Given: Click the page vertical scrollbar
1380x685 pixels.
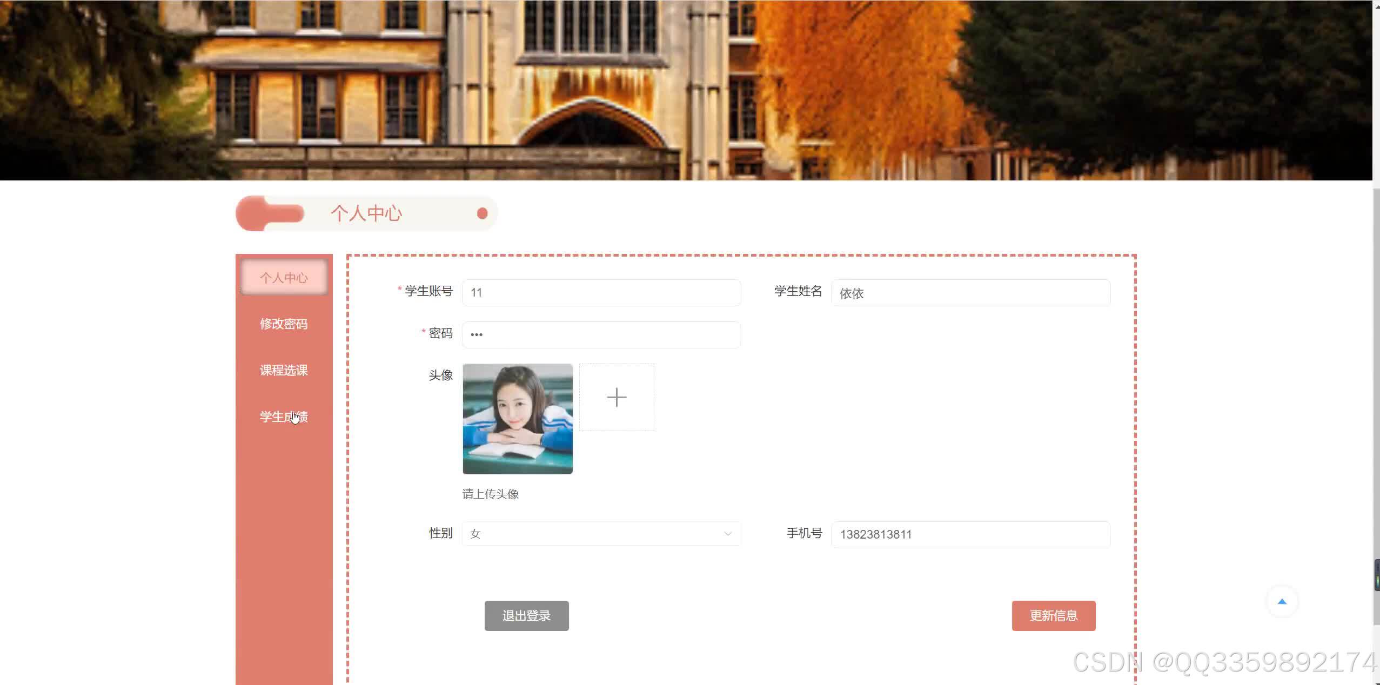Looking at the screenshot, I should [x=1376, y=378].
